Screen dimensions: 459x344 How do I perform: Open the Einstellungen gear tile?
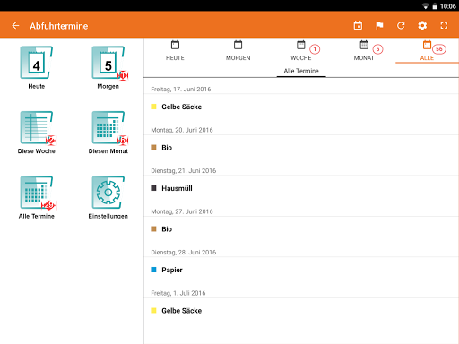pyautogui.click(x=108, y=198)
